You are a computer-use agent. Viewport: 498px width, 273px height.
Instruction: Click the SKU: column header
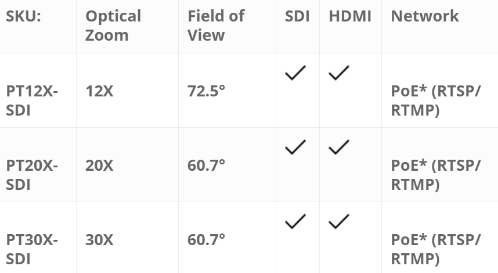click(x=23, y=16)
